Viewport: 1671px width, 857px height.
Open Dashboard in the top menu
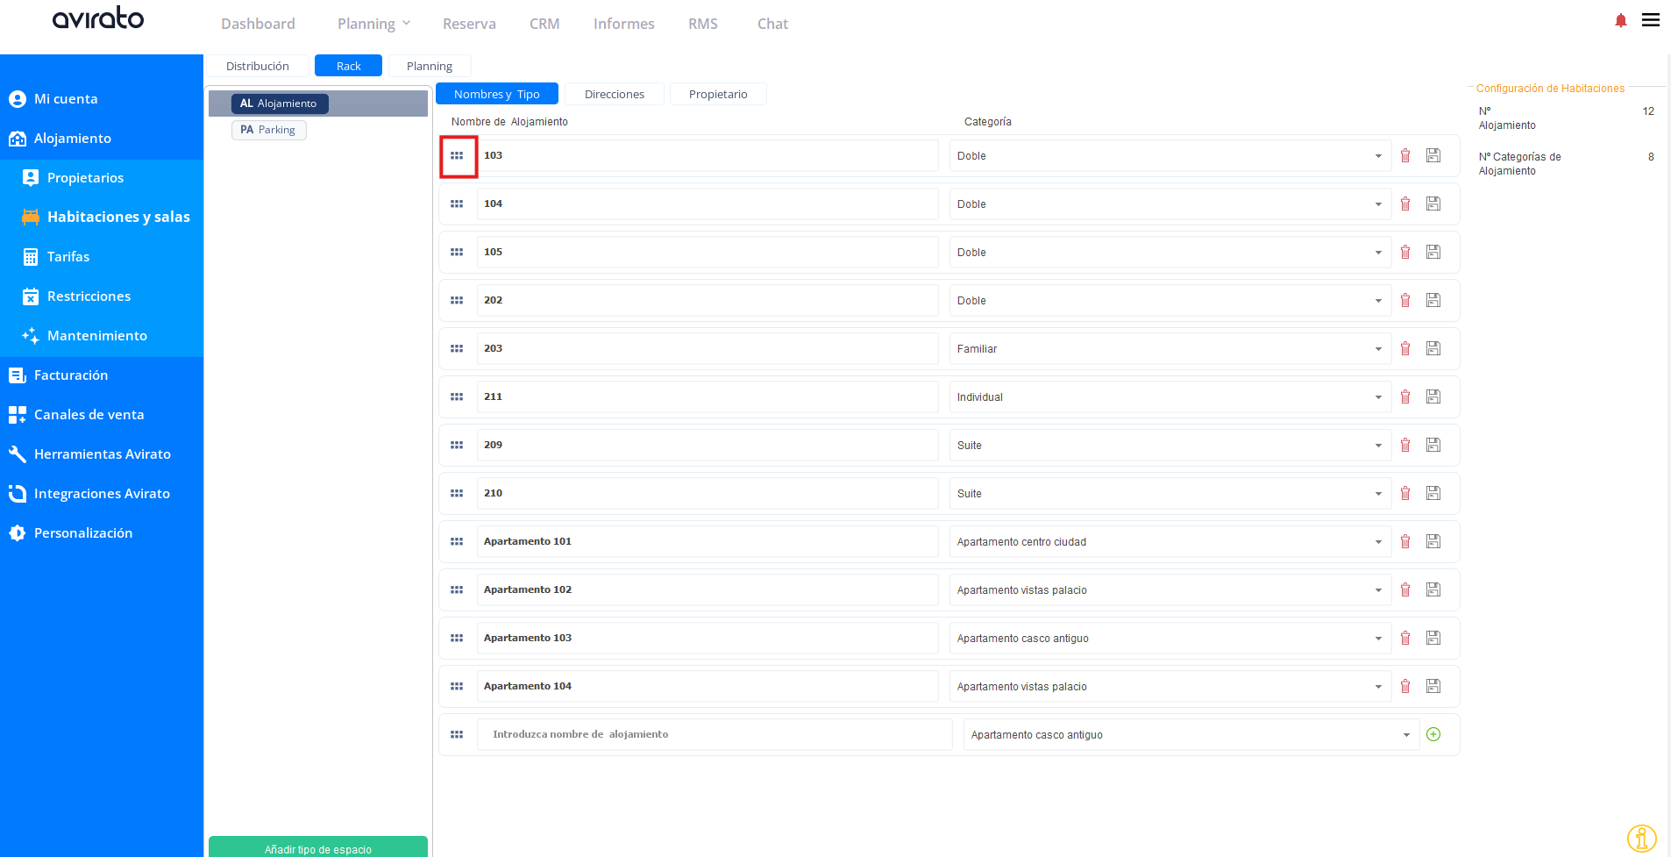point(258,24)
